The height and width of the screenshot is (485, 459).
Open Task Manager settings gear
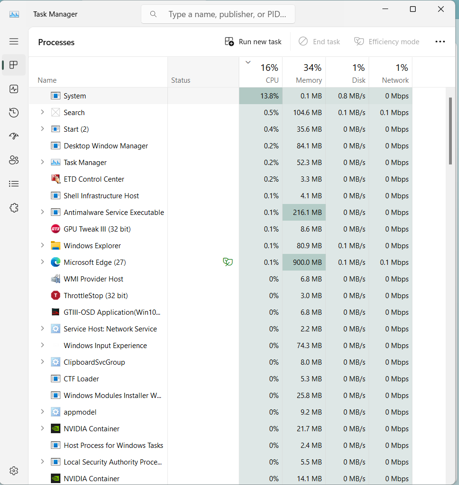coord(14,471)
